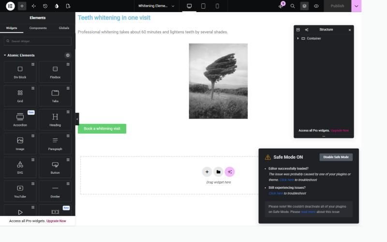Image resolution: width=387 pixels, height=242 pixels.
Task: Collapse the elements panel with side arrow
Action: coord(77,119)
